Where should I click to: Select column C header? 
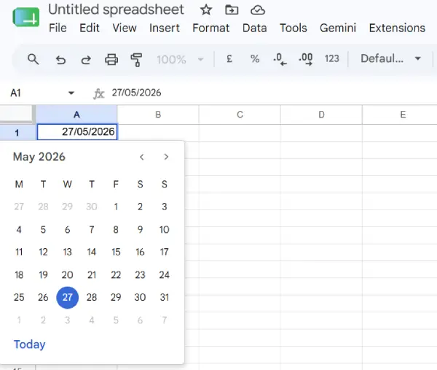click(x=240, y=115)
